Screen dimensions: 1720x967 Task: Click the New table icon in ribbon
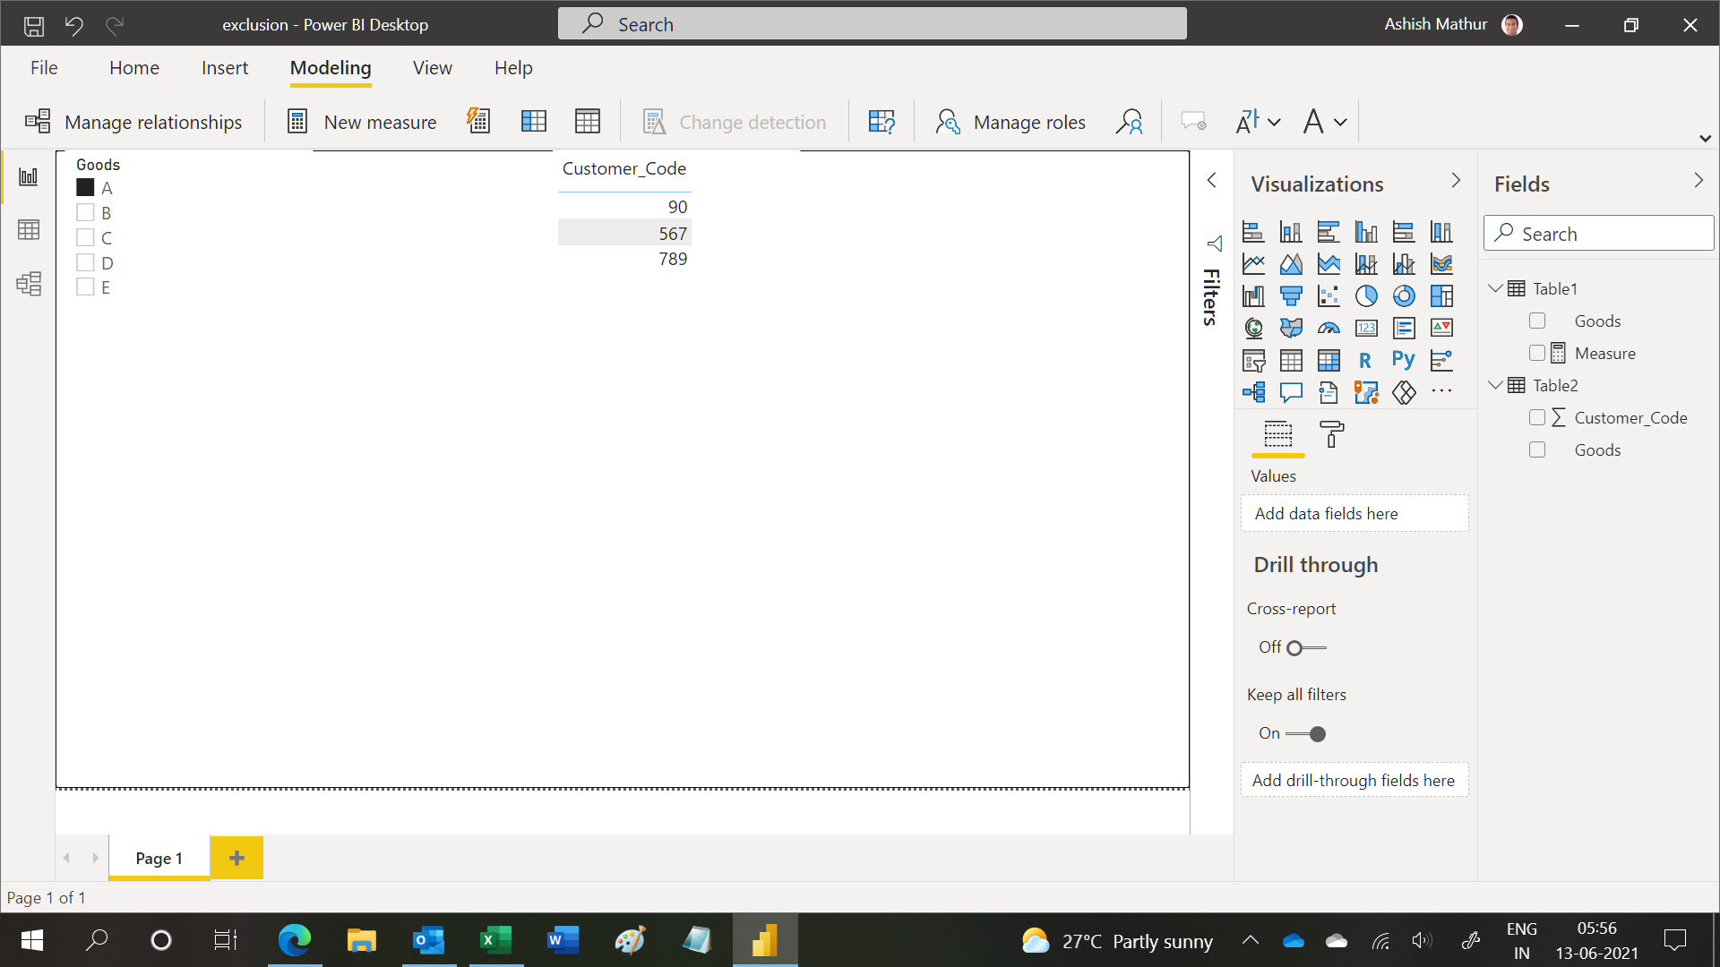(x=588, y=121)
